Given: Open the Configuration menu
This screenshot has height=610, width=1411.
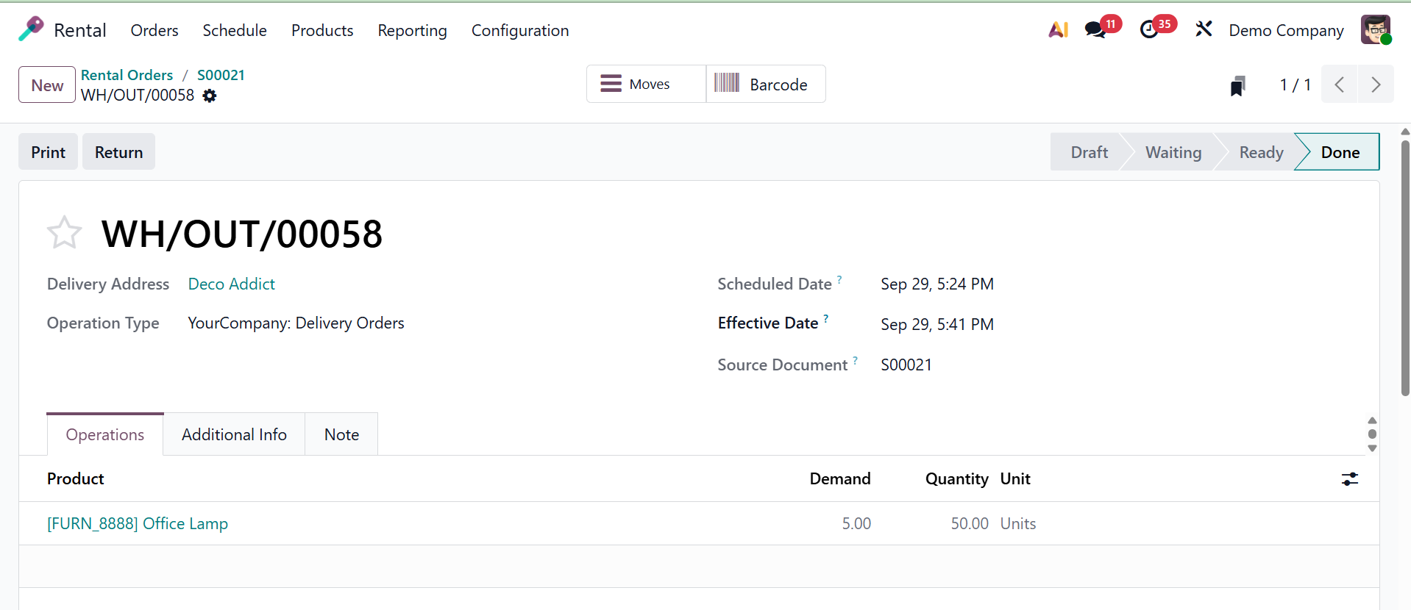Looking at the screenshot, I should [x=519, y=30].
